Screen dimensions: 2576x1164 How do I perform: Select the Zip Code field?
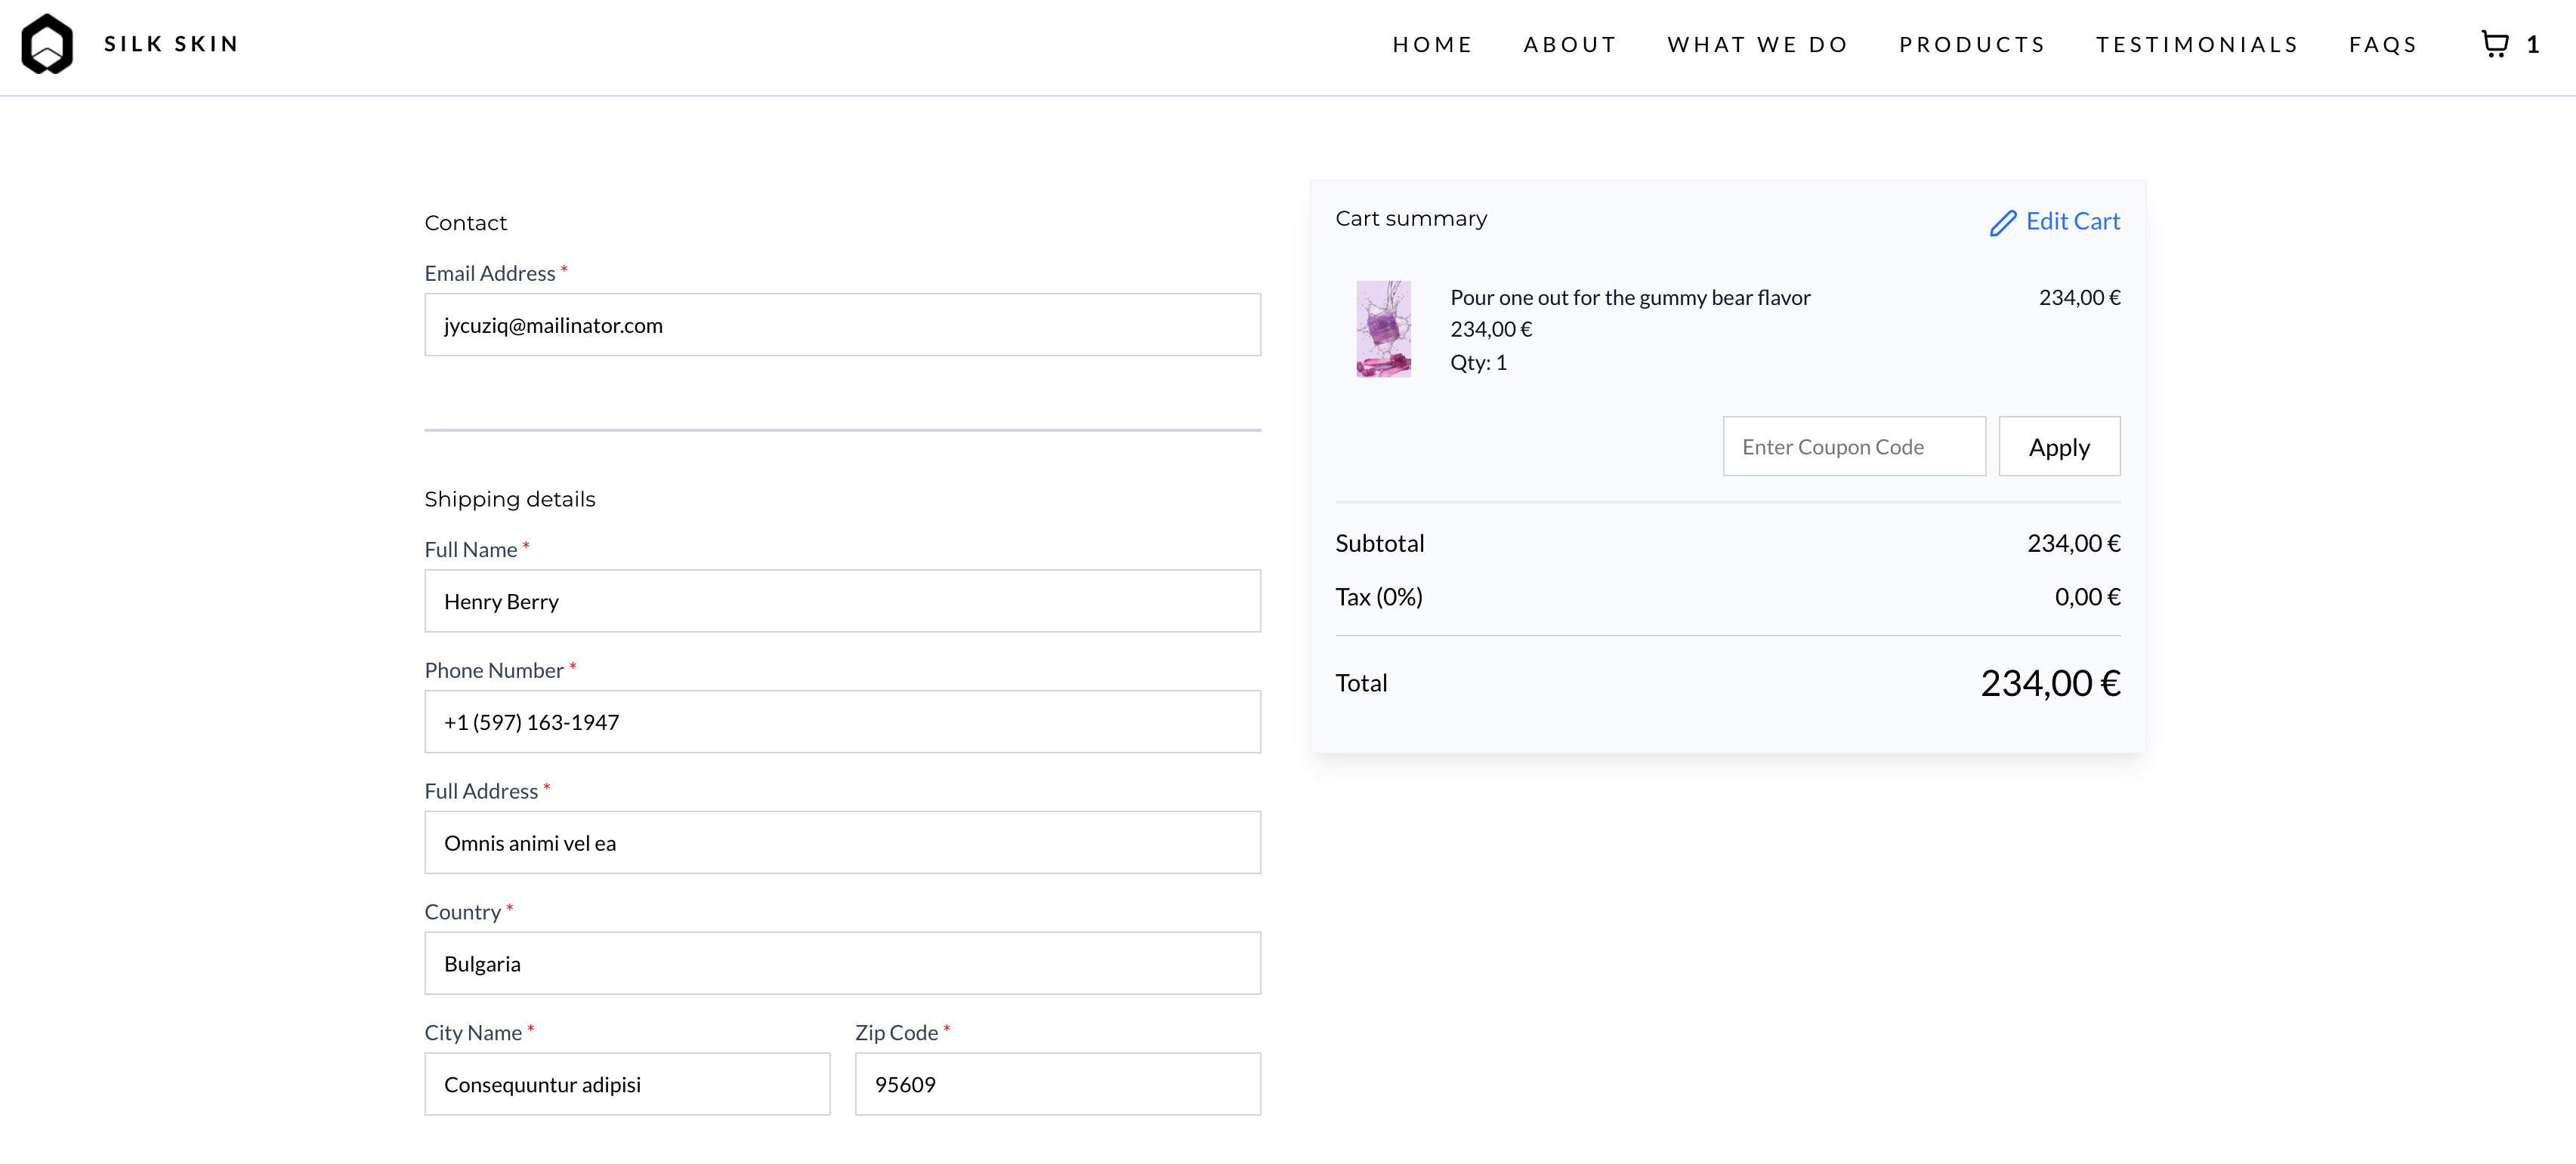(1057, 1085)
